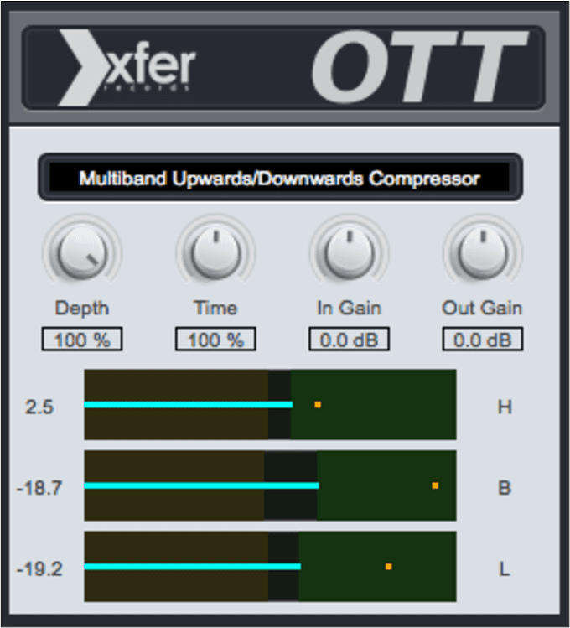Click the H band cyan level bar
The width and height of the screenshot is (570, 628).
(188, 404)
